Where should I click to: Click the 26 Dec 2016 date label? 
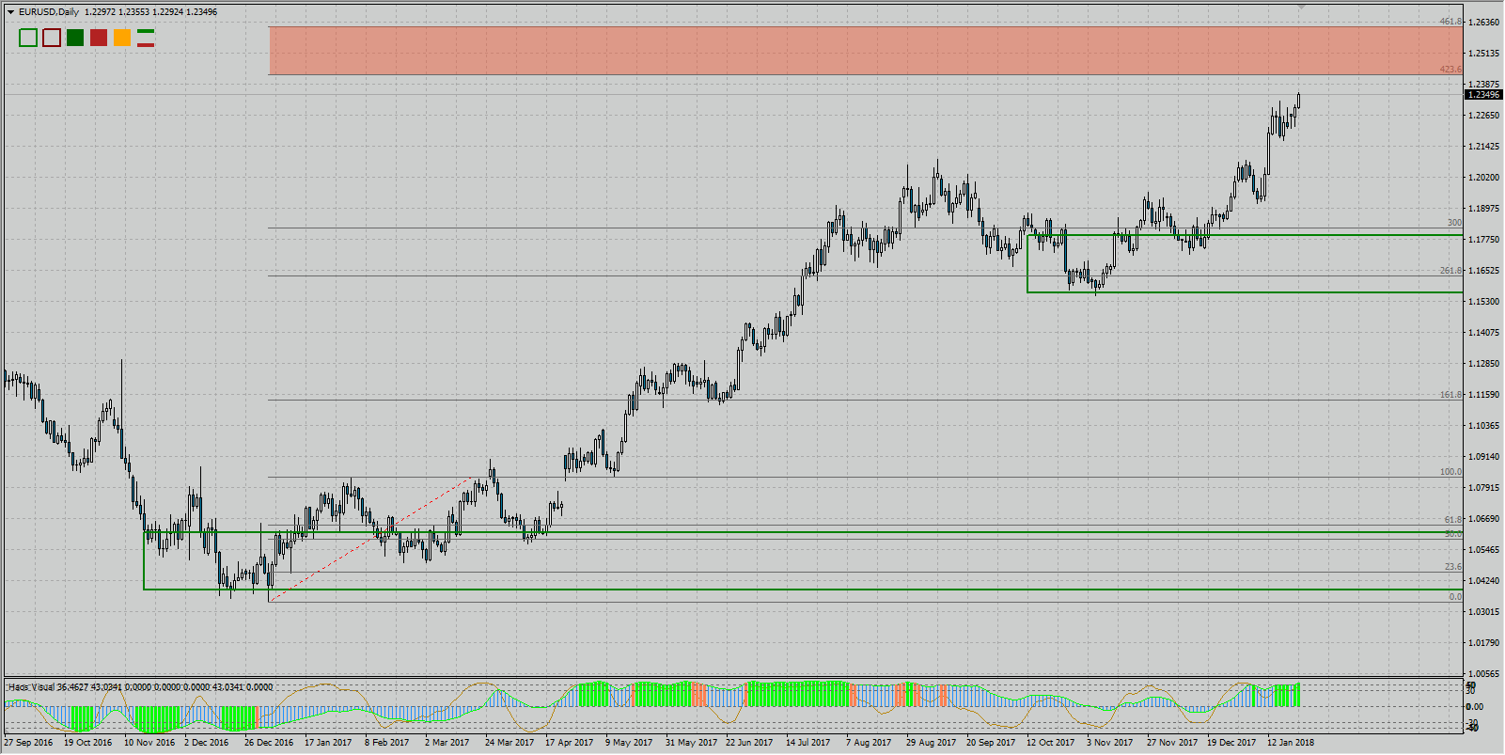[x=269, y=743]
